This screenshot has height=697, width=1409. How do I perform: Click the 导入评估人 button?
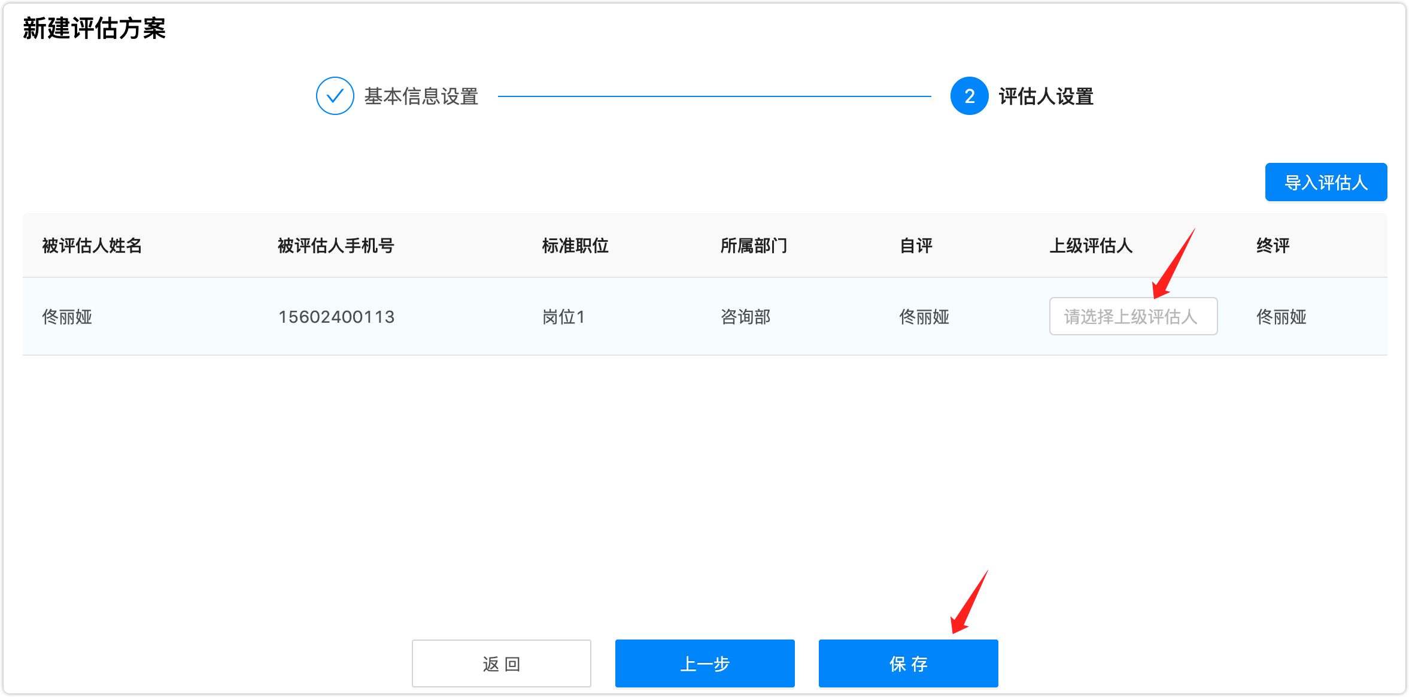point(1326,182)
